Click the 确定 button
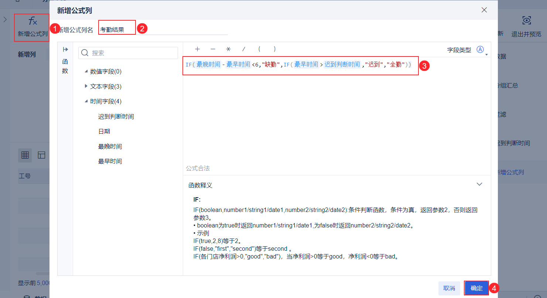 pyautogui.click(x=476, y=288)
